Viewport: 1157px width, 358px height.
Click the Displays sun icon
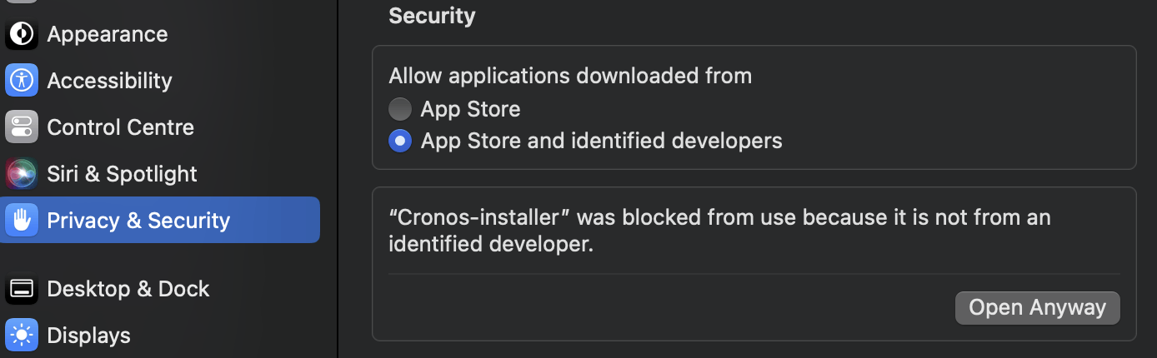[x=22, y=336]
